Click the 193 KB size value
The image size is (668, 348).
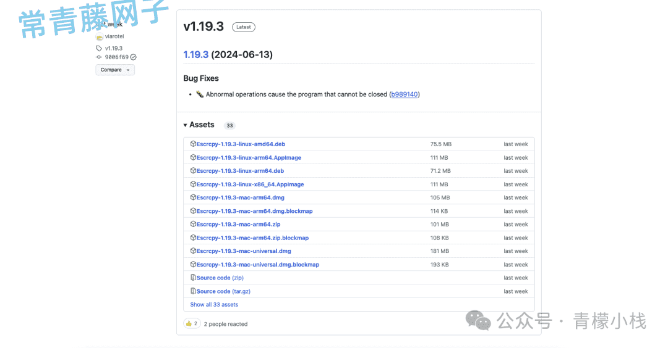coord(439,265)
